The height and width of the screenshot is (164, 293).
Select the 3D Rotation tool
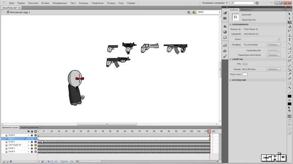(289, 26)
